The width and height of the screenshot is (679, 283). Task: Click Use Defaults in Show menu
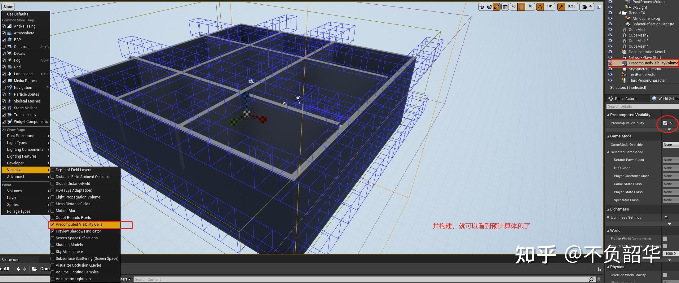17,14
